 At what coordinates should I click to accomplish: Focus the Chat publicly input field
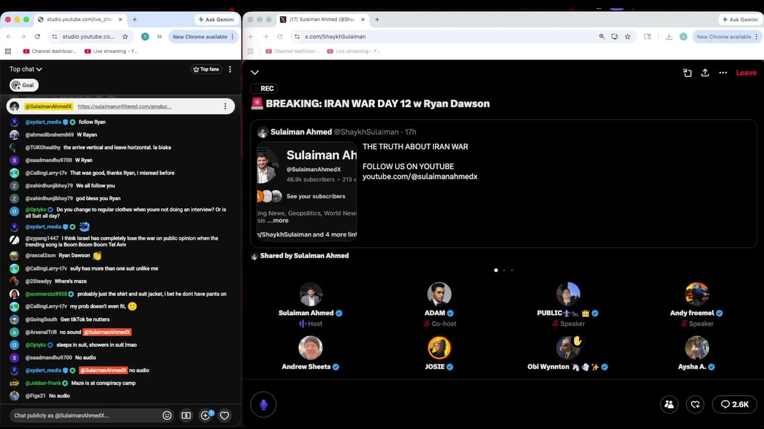point(84,415)
